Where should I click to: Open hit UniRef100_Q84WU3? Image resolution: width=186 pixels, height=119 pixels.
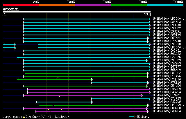tap(167, 22)
